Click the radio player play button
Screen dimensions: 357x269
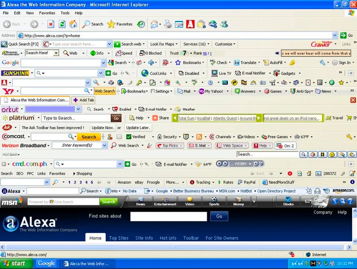[225, 164]
